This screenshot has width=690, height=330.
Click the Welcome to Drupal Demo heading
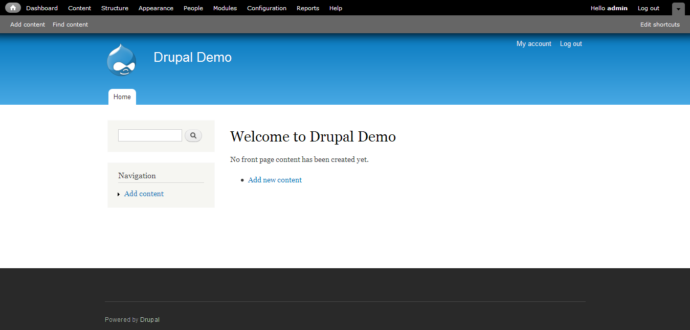pyautogui.click(x=313, y=136)
